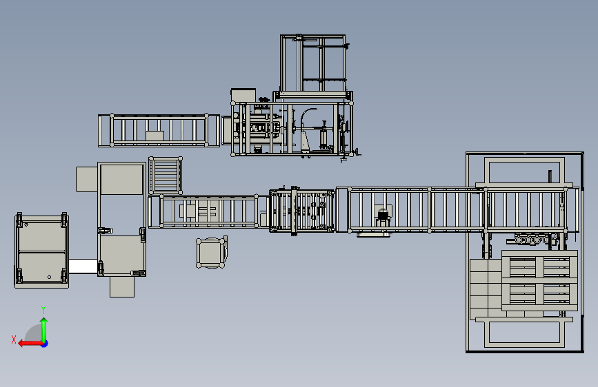
Task: Select the upper-left roller conveyor section
Action: [159, 130]
